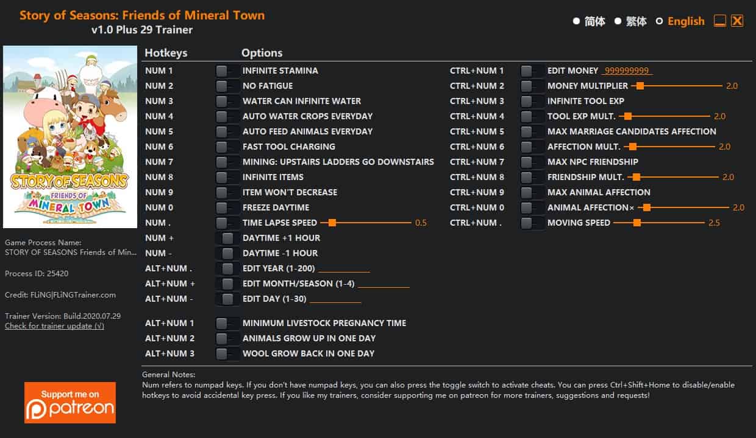Toggle Infinite Tool EXP option
The image size is (756, 438).
click(532, 101)
